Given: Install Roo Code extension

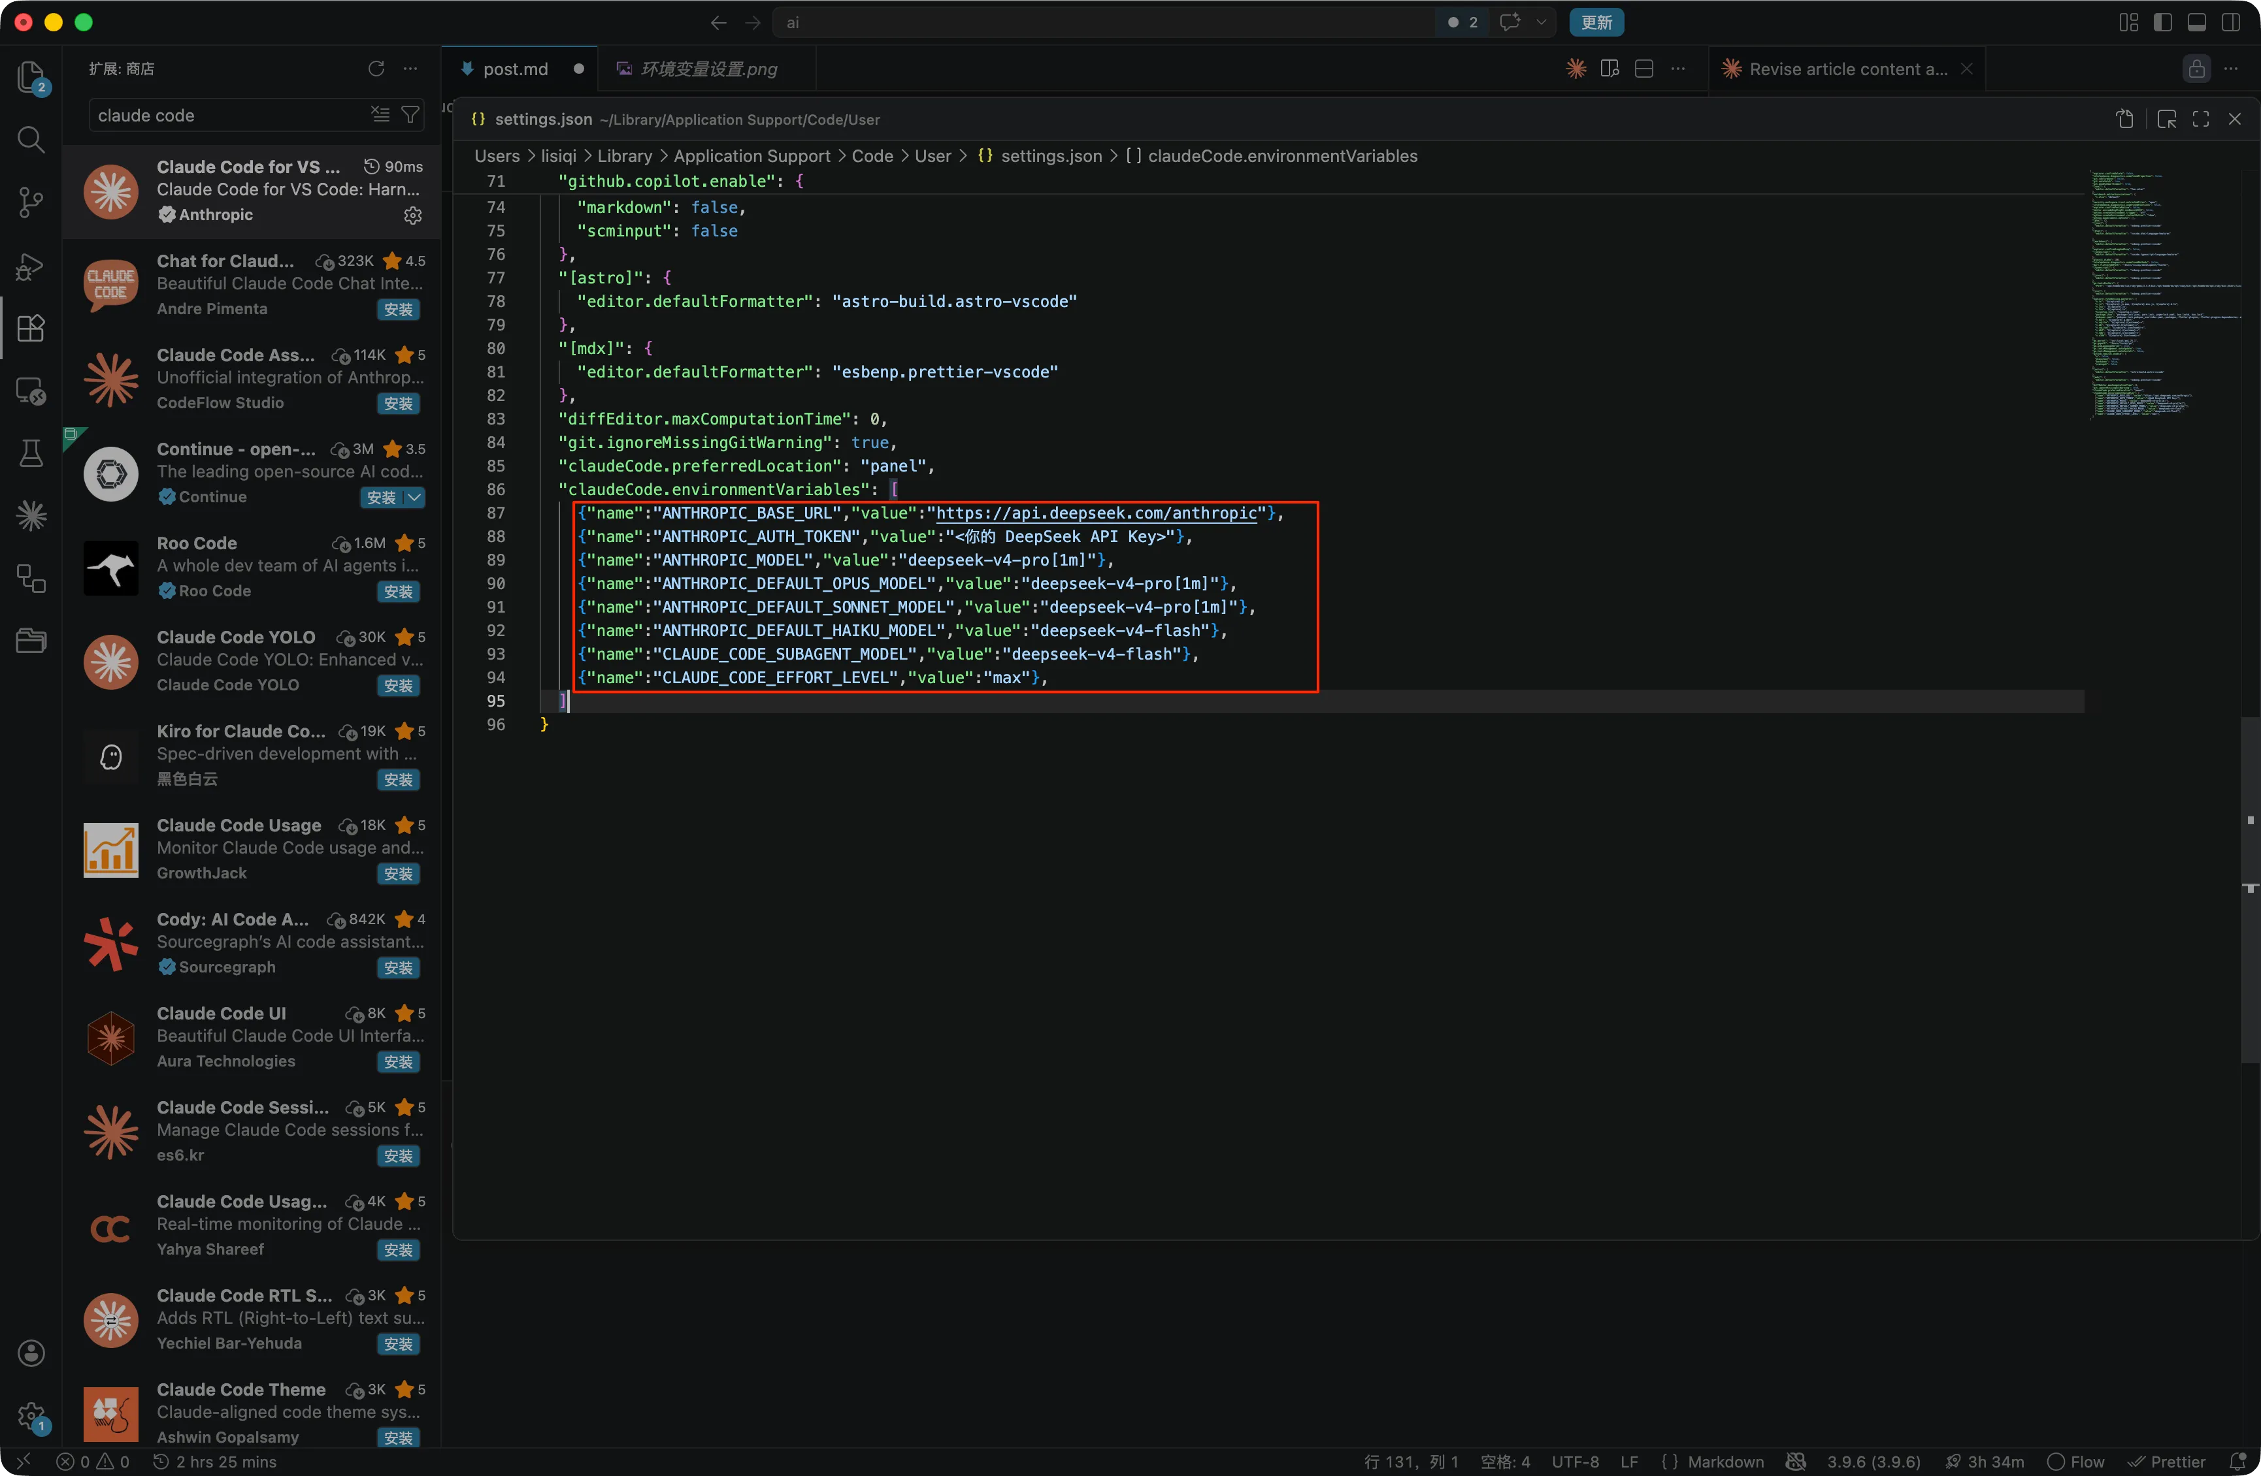Looking at the screenshot, I should click(x=398, y=591).
